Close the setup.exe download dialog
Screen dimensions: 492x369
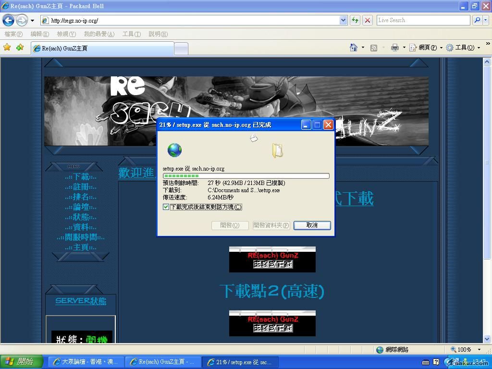(328, 125)
